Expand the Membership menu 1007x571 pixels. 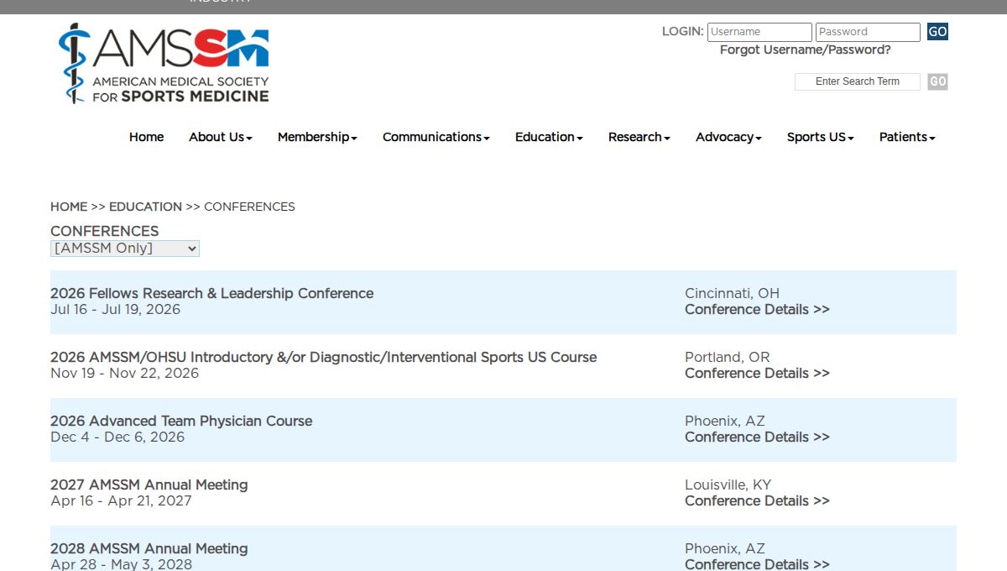317,137
